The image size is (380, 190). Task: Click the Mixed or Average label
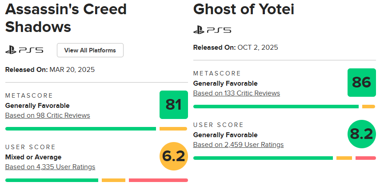click(33, 157)
